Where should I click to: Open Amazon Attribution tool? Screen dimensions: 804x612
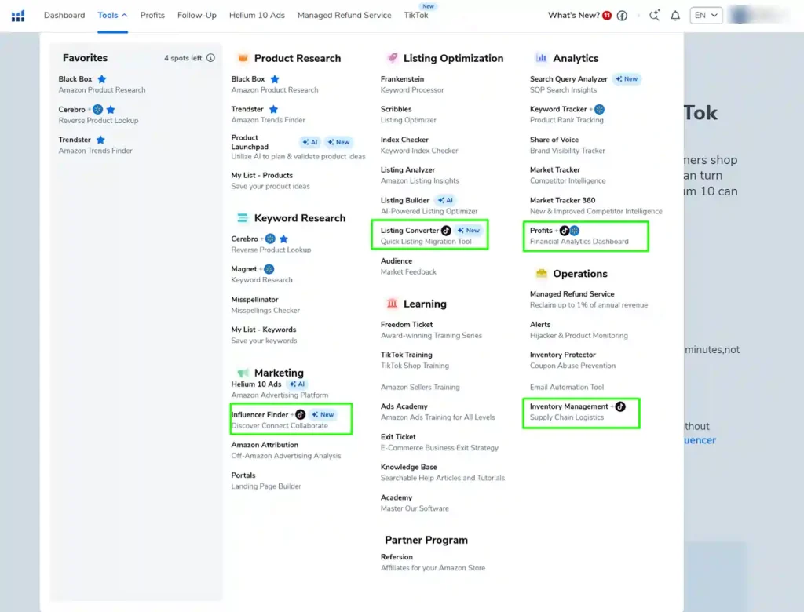[x=286, y=450]
